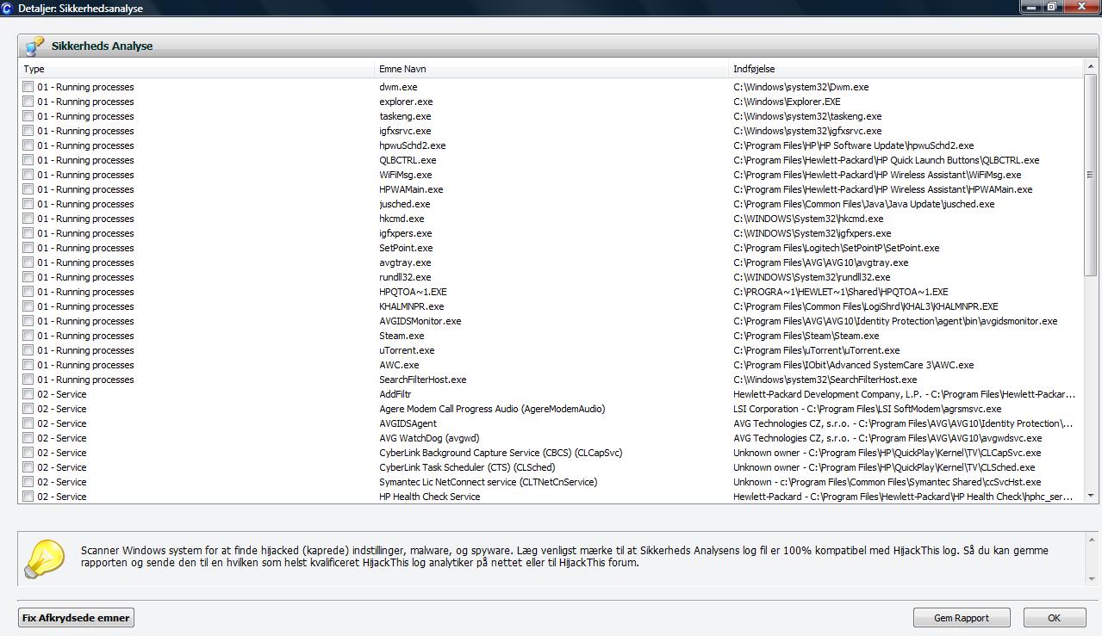The height and width of the screenshot is (636, 1102).
Task: Tick the checkbox for explorer.exe
Action: click(x=28, y=102)
